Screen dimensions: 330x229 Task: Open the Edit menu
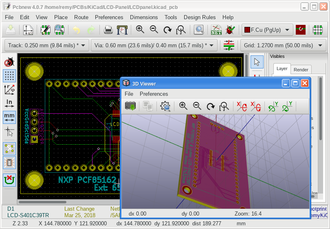24,17
